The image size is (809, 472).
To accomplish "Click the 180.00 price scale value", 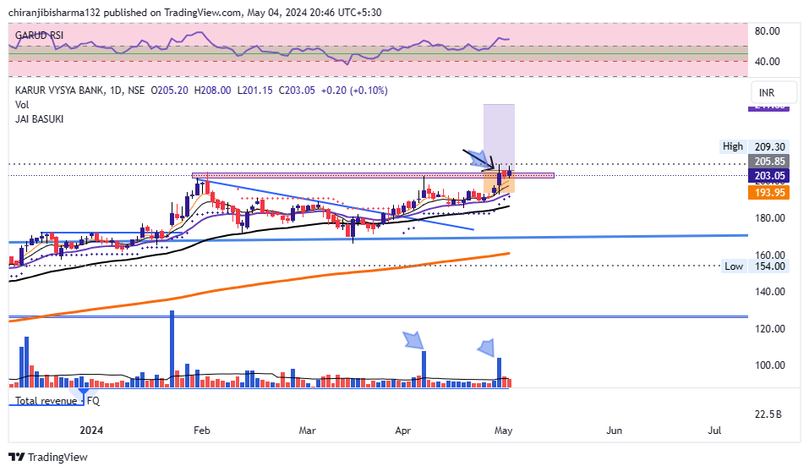I will [x=770, y=218].
